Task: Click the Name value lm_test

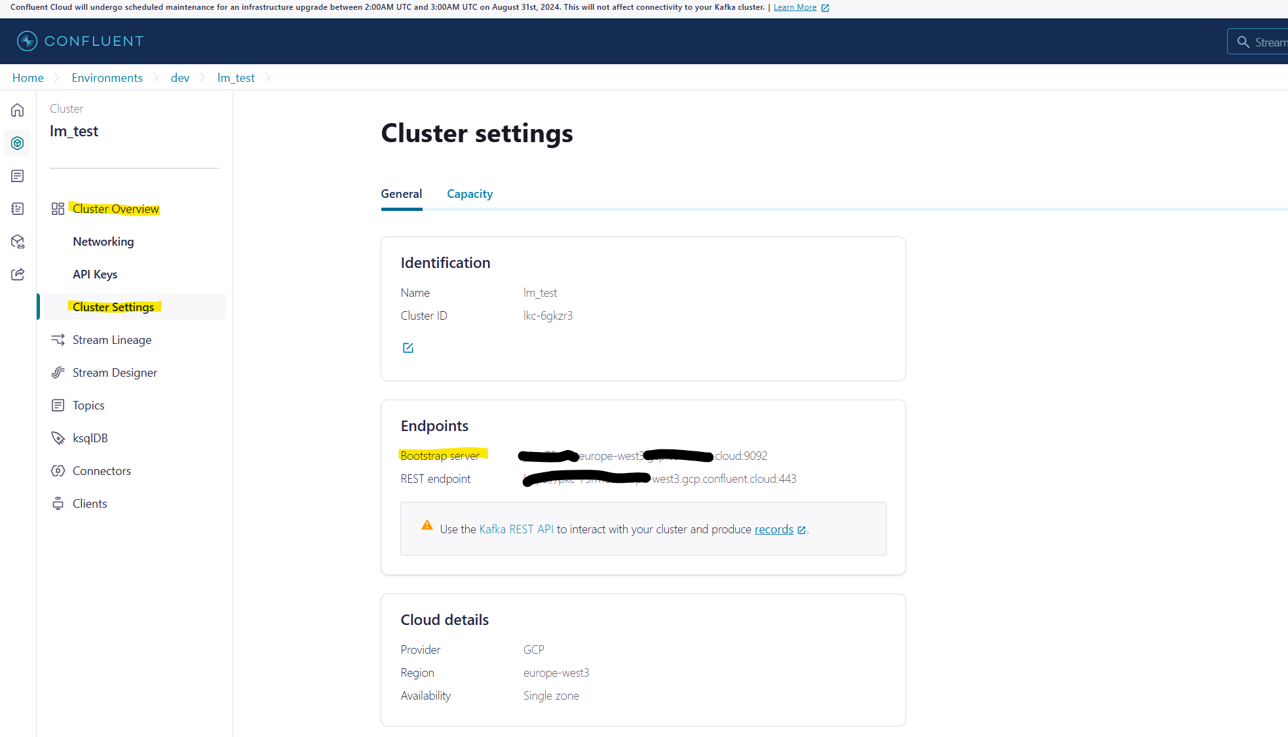Action: (540, 293)
